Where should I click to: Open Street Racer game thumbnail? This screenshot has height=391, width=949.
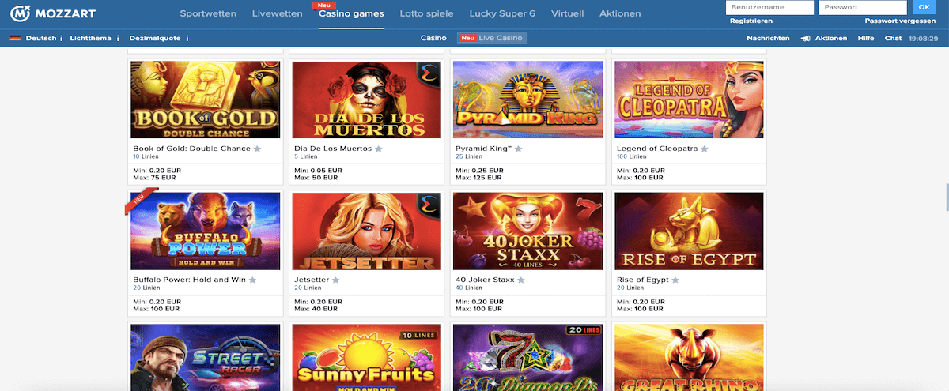205,357
